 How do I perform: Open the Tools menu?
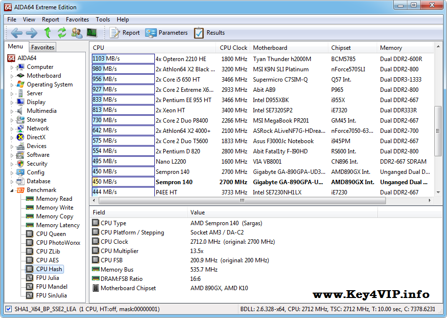click(x=103, y=20)
